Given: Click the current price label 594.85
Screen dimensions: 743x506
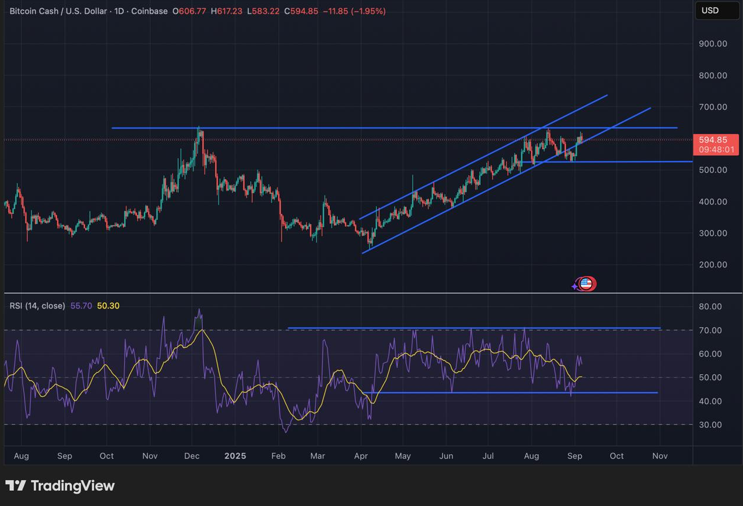Looking at the screenshot, I should [x=716, y=145].
